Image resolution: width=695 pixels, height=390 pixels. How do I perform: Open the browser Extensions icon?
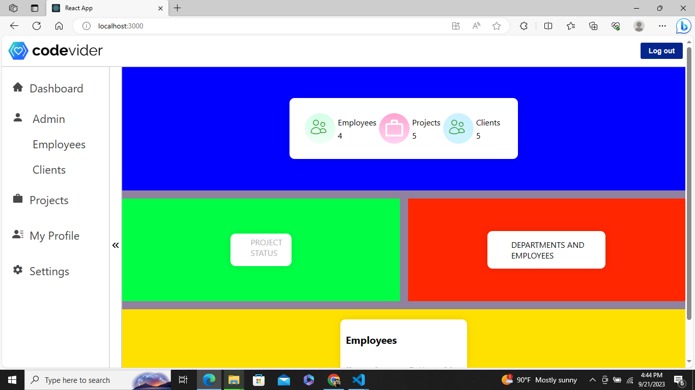[524, 26]
